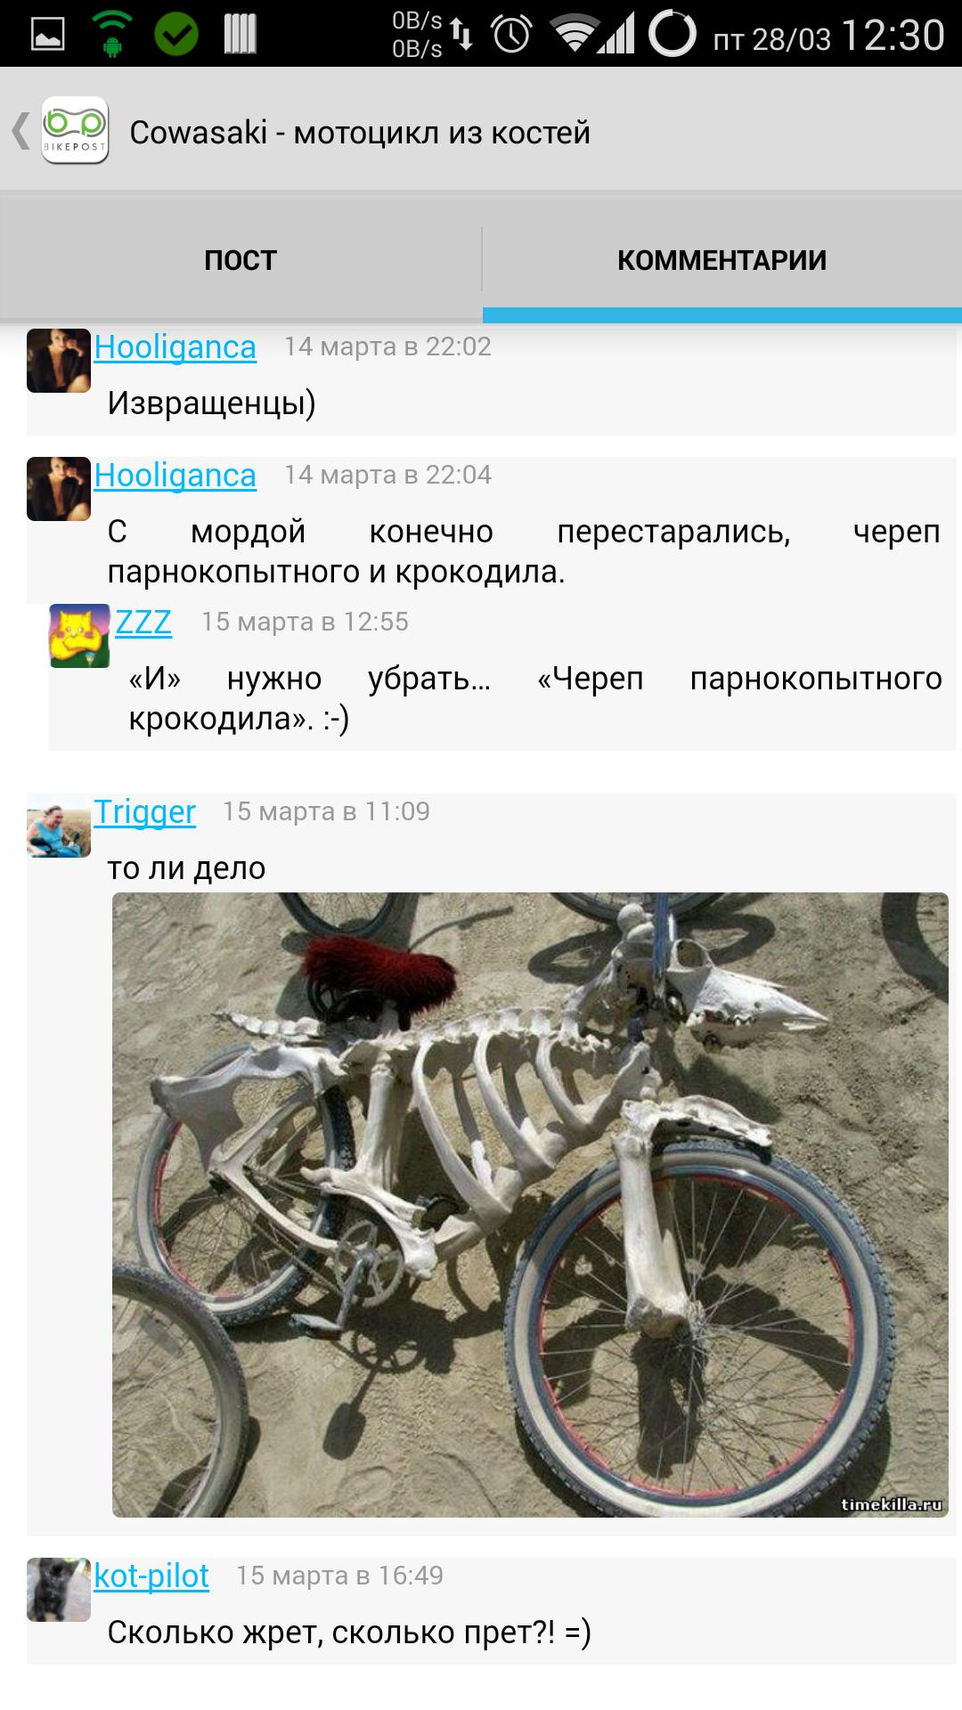Tap the green checkmark status icon
The width and height of the screenshot is (962, 1710).
point(176,34)
